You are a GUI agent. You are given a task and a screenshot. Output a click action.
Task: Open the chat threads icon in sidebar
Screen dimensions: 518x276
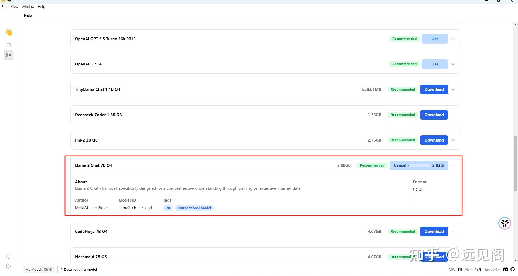tap(9, 45)
